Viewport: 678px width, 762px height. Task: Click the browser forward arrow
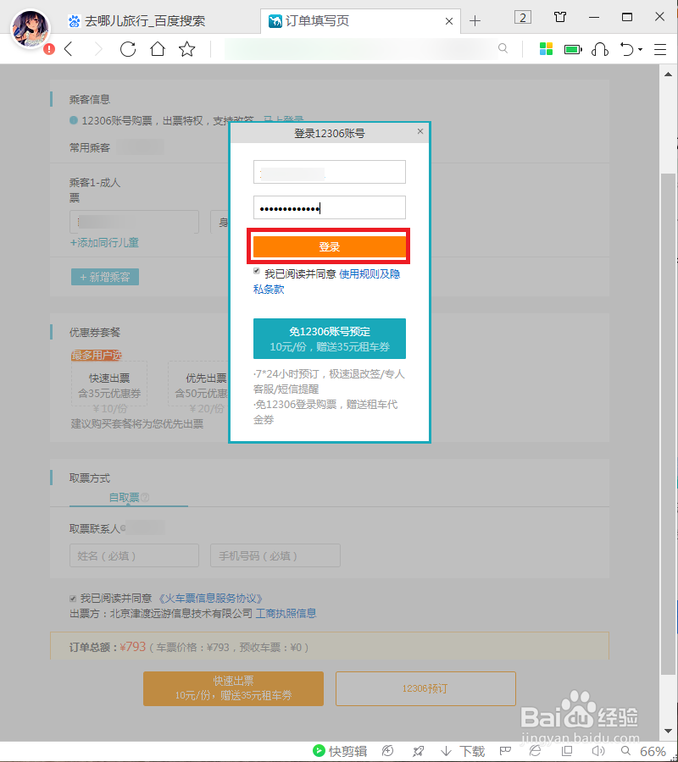[x=98, y=48]
